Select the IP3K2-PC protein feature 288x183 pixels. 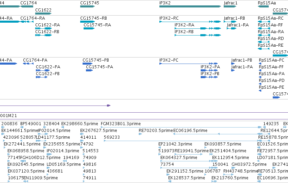(189, 64)
